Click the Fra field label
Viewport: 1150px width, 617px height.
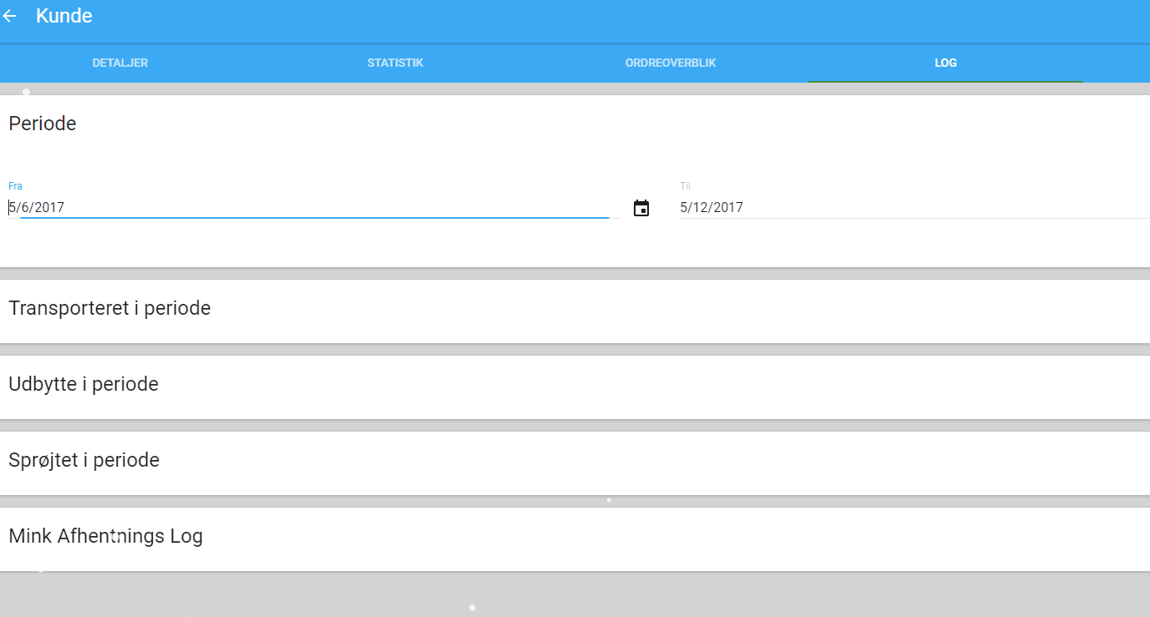pyautogui.click(x=15, y=185)
